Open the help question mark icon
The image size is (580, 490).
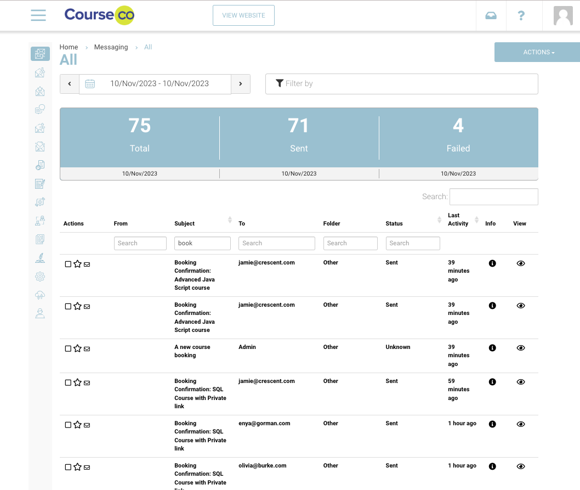tap(521, 15)
